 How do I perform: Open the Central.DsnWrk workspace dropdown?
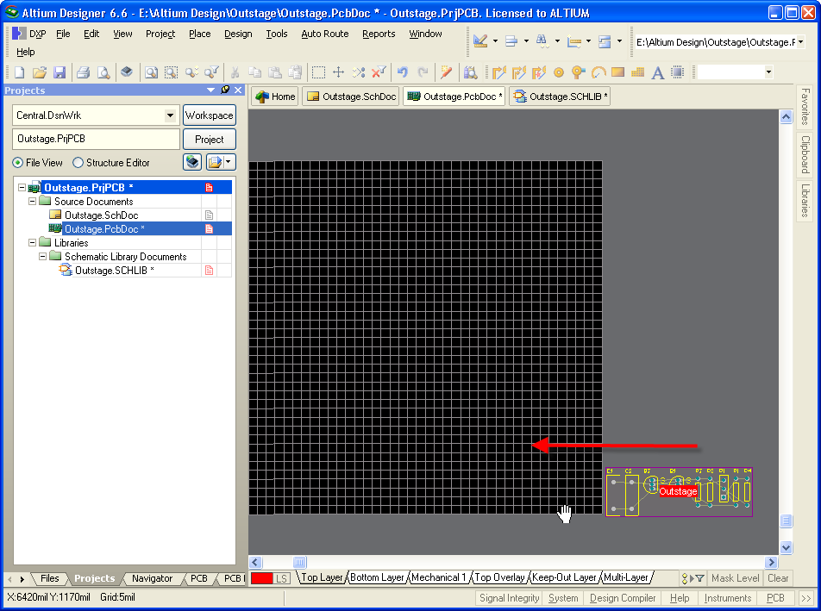click(169, 115)
